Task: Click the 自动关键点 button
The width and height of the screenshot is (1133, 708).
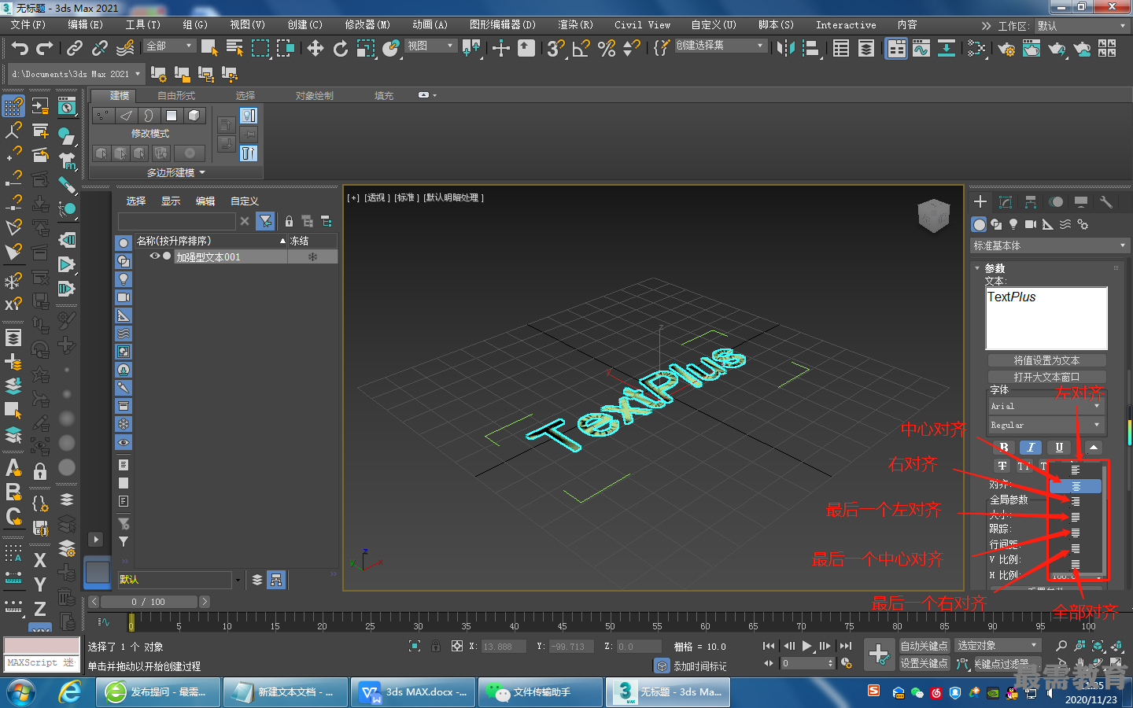Action: click(924, 646)
